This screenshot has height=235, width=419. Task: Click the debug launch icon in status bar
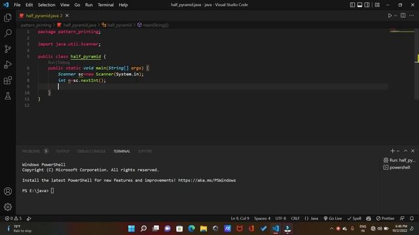29,219
